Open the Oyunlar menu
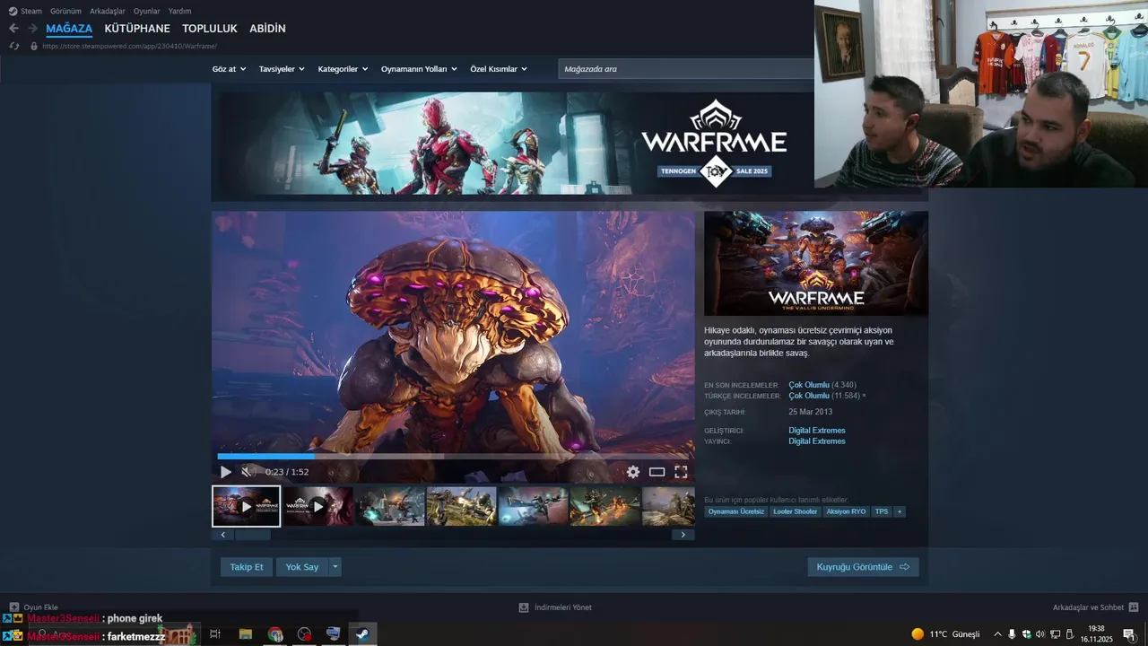This screenshot has width=1148, height=646. (x=147, y=11)
